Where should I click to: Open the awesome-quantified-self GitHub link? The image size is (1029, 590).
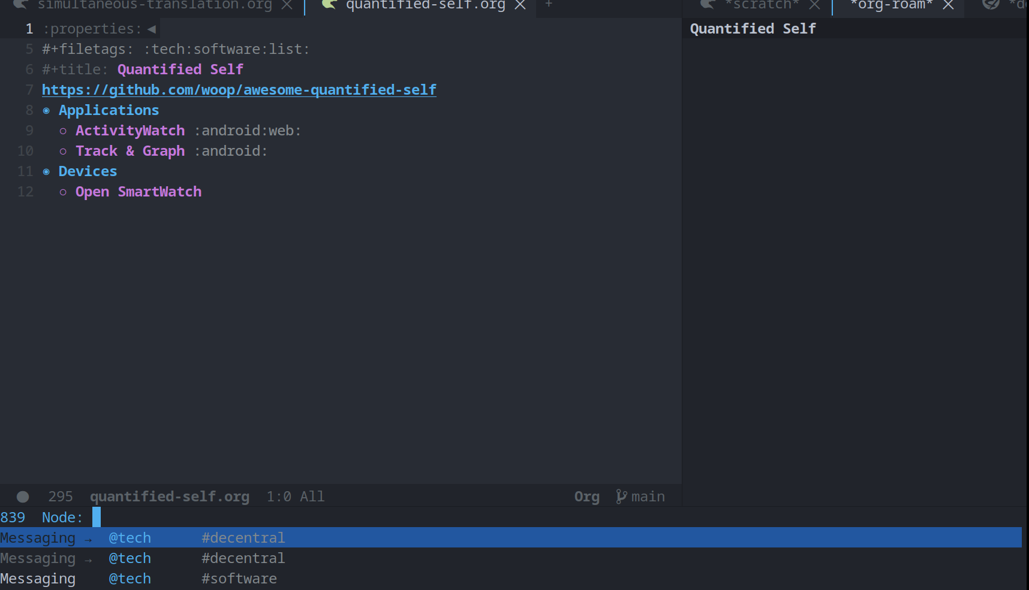click(238, 89)
